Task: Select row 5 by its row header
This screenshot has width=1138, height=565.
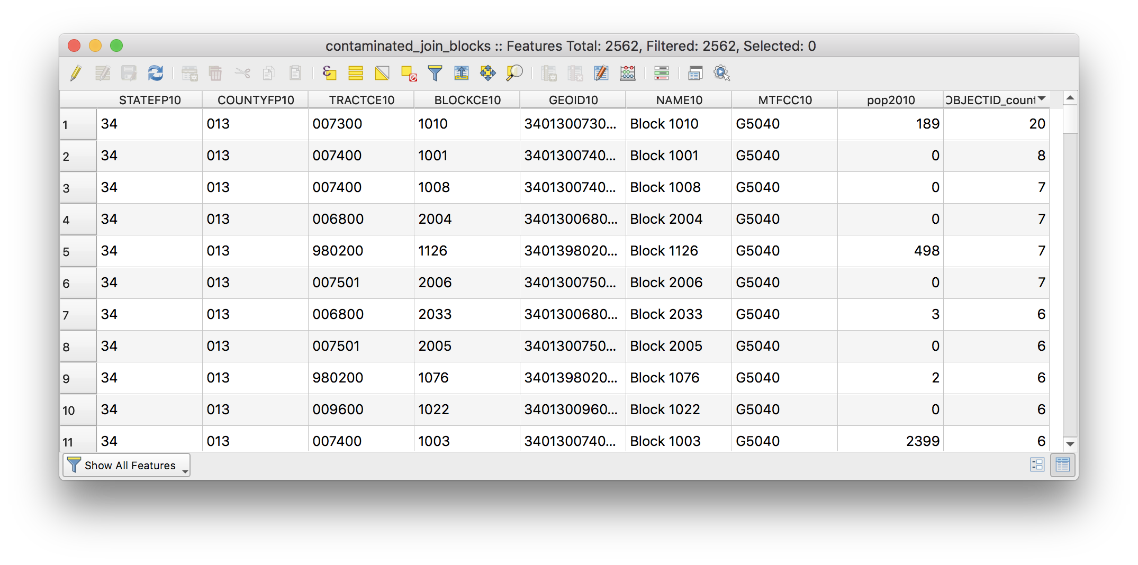Action: click(x=78, y=251)
